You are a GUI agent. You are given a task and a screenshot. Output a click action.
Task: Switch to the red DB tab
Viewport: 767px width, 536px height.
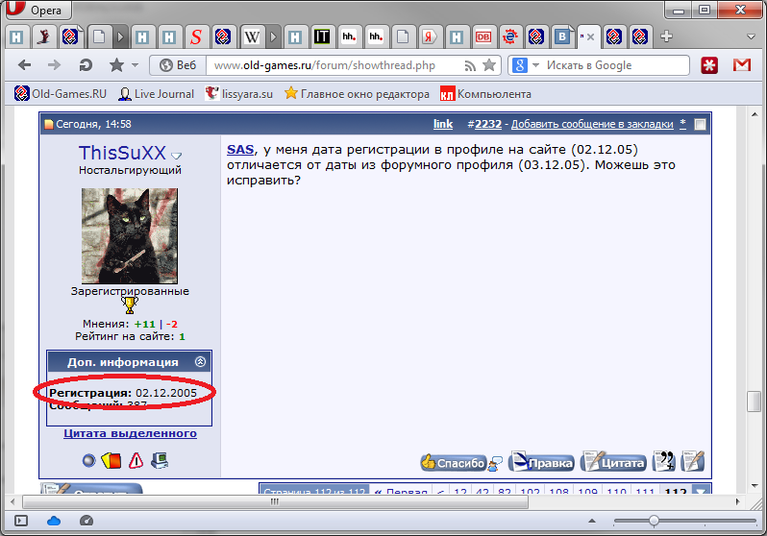(483, 37)
